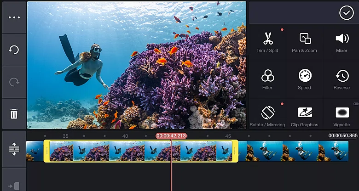
Task: Jump to clip start using arrow-bar icon
Action: tap(14, 186)
